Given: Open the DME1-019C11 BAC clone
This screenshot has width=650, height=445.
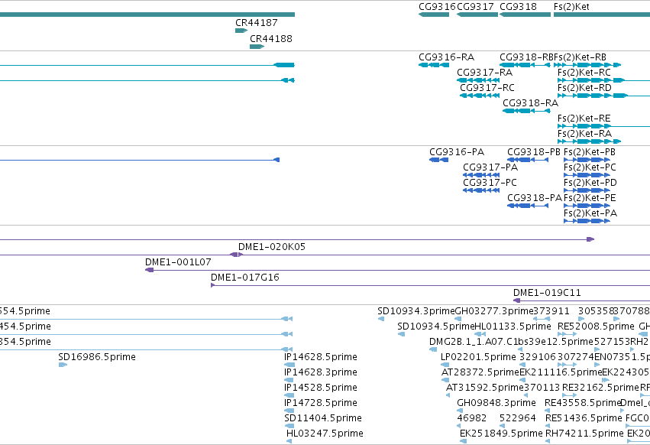Looking at the screenshot, I should [x=581, y=300].
